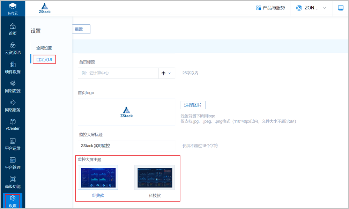Expand the ZON... zone dropdown
Screen dimensions: 349x209
[x=311, y=8]
